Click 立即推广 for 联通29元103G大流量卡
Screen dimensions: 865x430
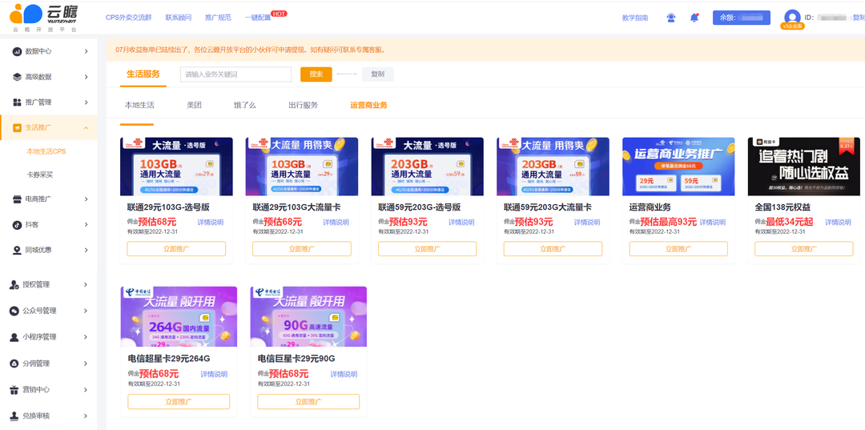pyautogui.click(x=302, y=248)
